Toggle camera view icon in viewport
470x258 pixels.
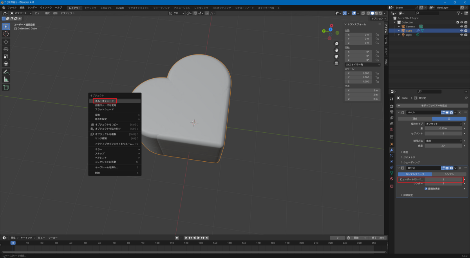[x=336, y=56]
